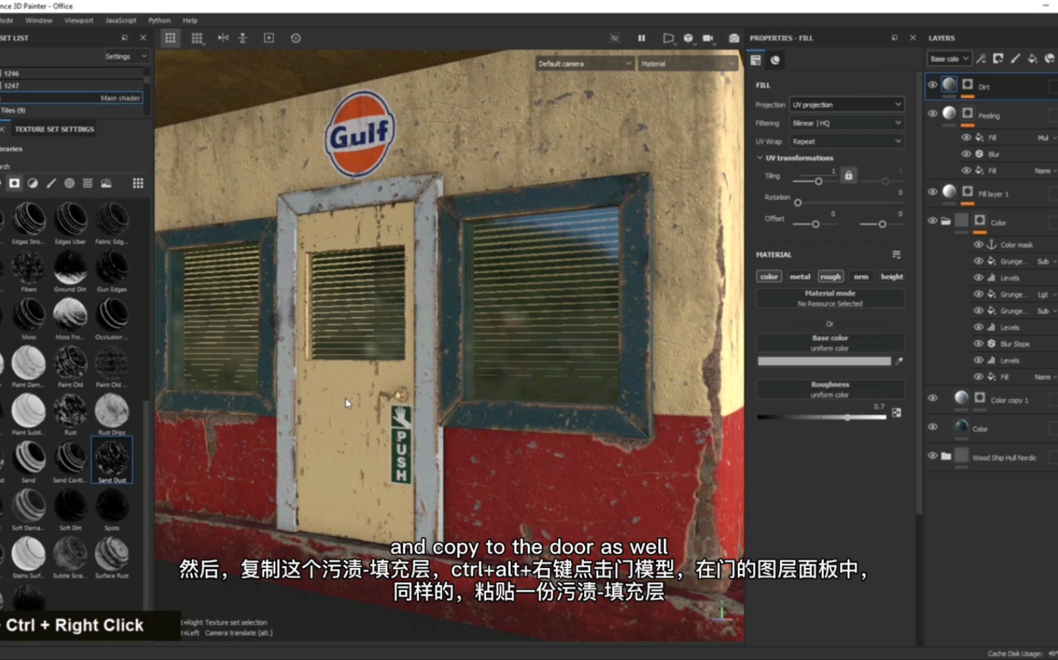Open the Filtering Bilinear HQ dropdown
Viewport: 1058px width, 660px height.
(846, 123)
